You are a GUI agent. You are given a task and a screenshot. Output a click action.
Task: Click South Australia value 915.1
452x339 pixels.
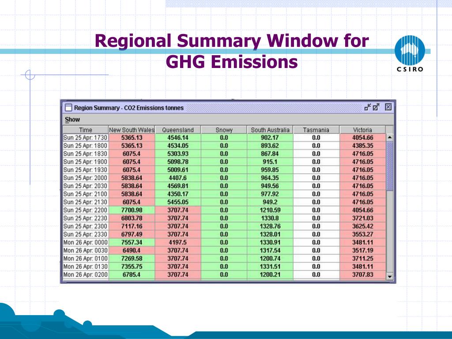270,162
